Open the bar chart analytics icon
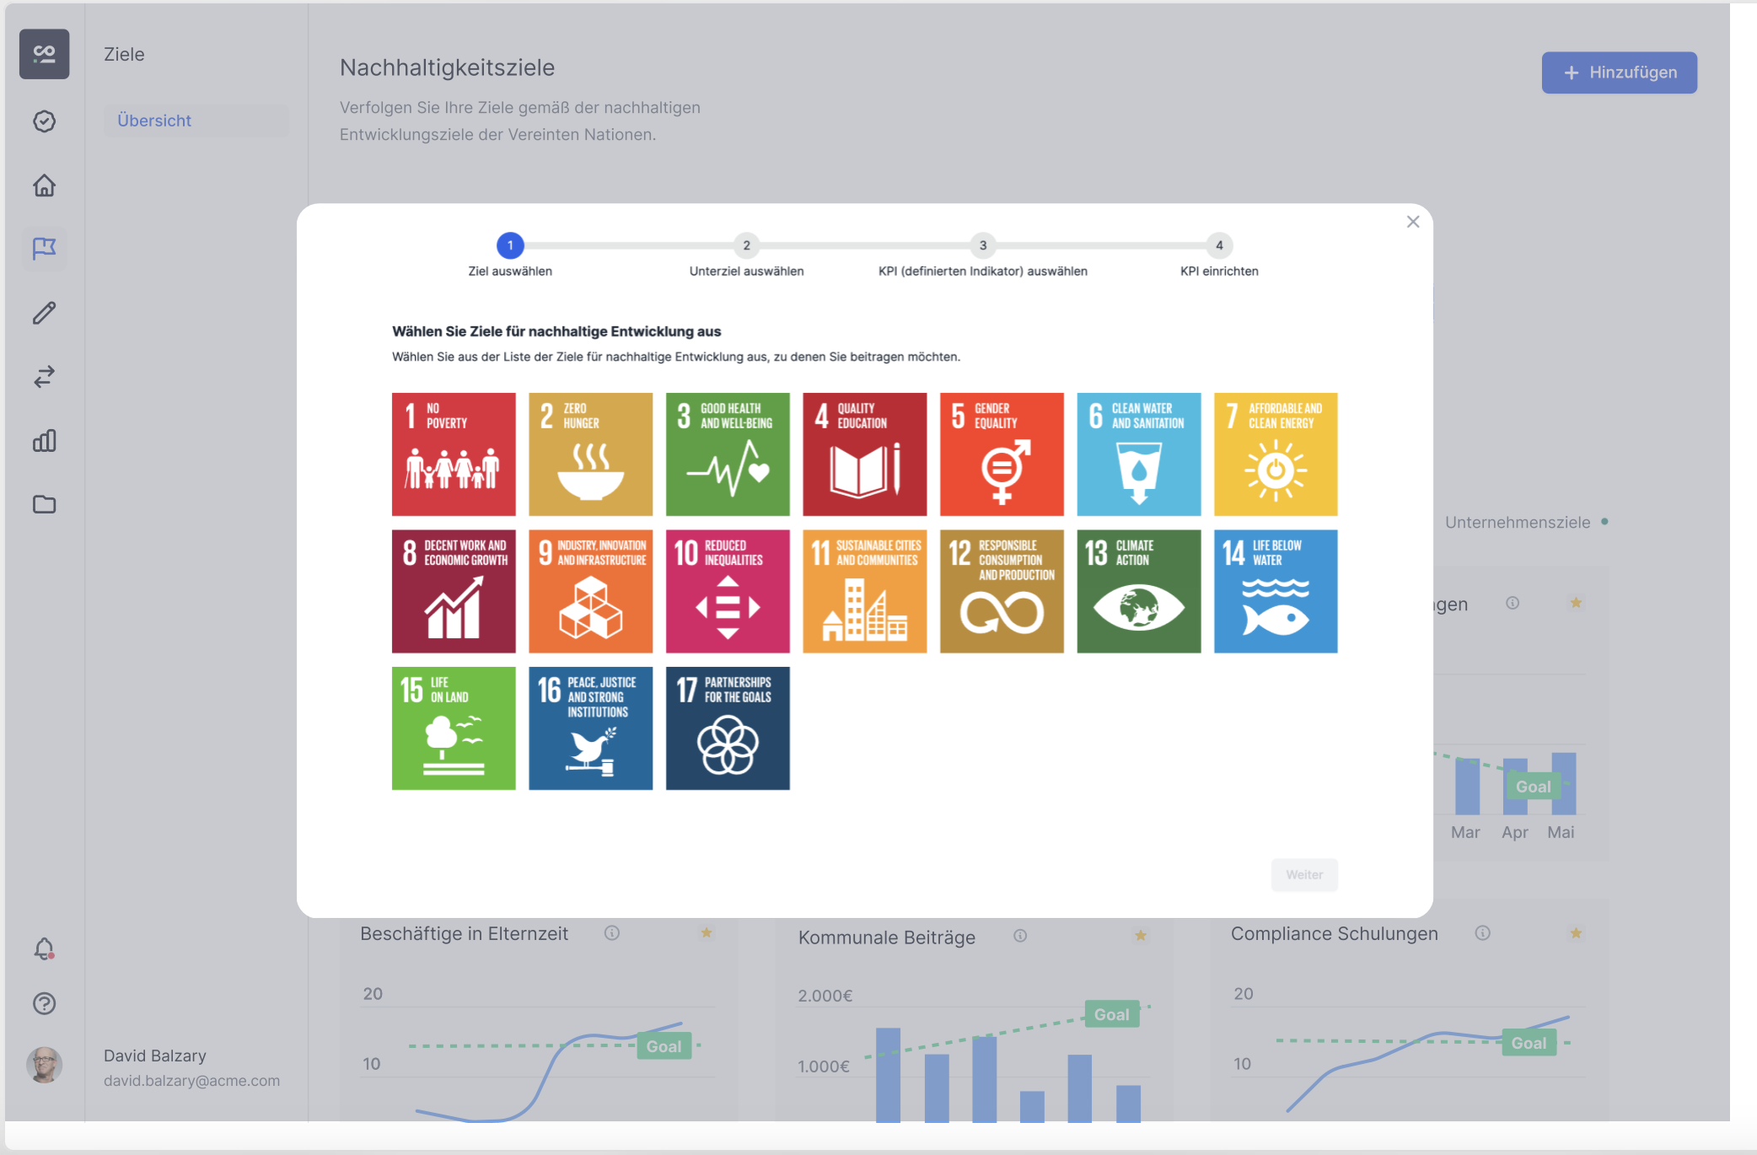 click(45, 440)
